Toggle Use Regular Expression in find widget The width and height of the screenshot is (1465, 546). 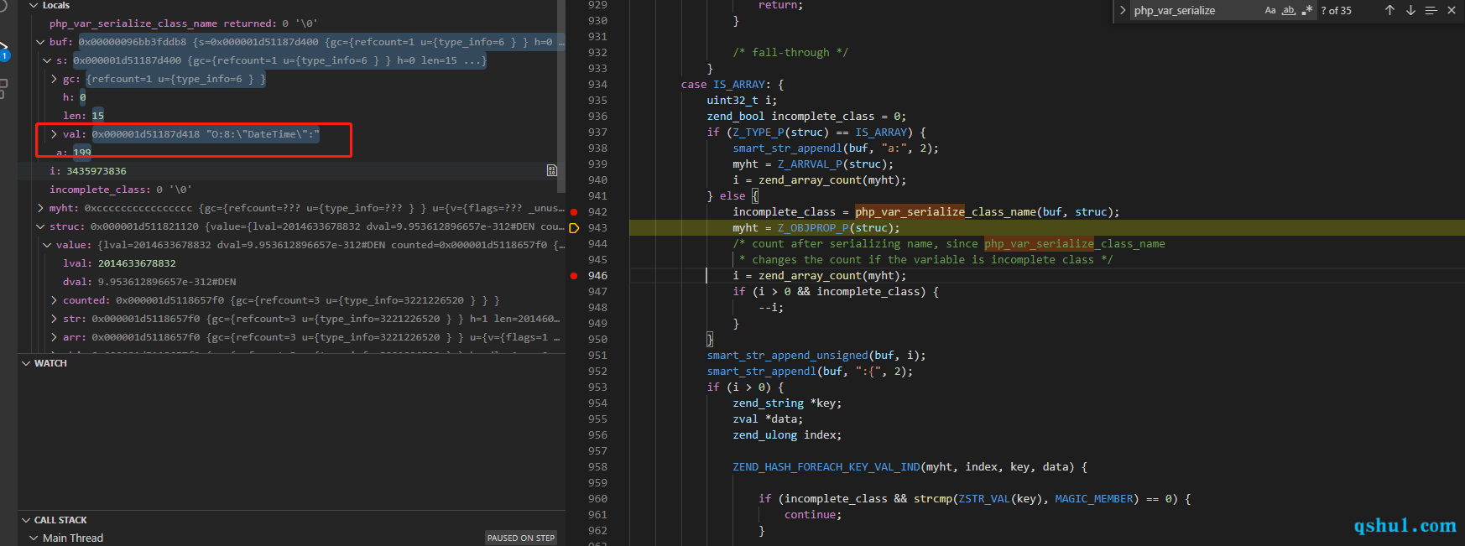[x=1306, y=10]
